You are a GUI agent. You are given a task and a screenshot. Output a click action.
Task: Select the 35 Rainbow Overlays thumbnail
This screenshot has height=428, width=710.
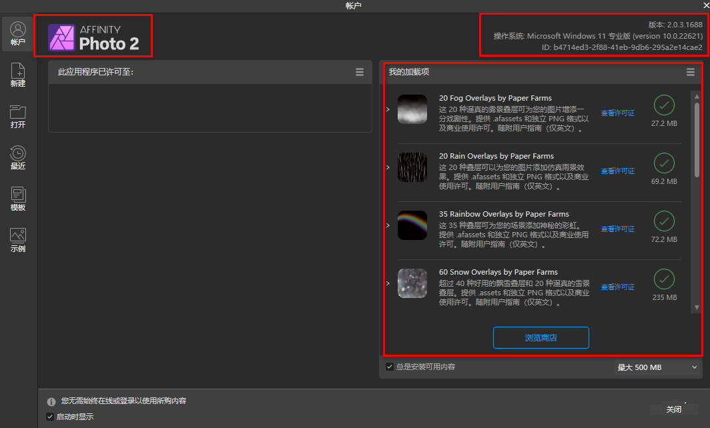412,225
